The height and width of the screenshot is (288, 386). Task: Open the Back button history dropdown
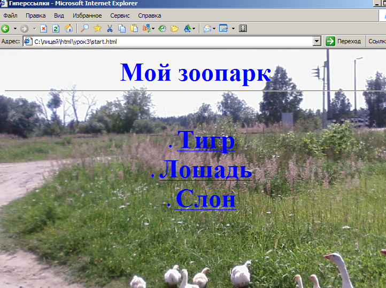coord(15,28)
